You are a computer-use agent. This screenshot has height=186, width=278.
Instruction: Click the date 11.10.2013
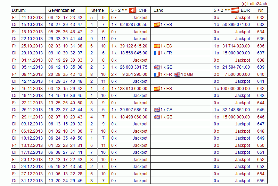pos(32,17)
